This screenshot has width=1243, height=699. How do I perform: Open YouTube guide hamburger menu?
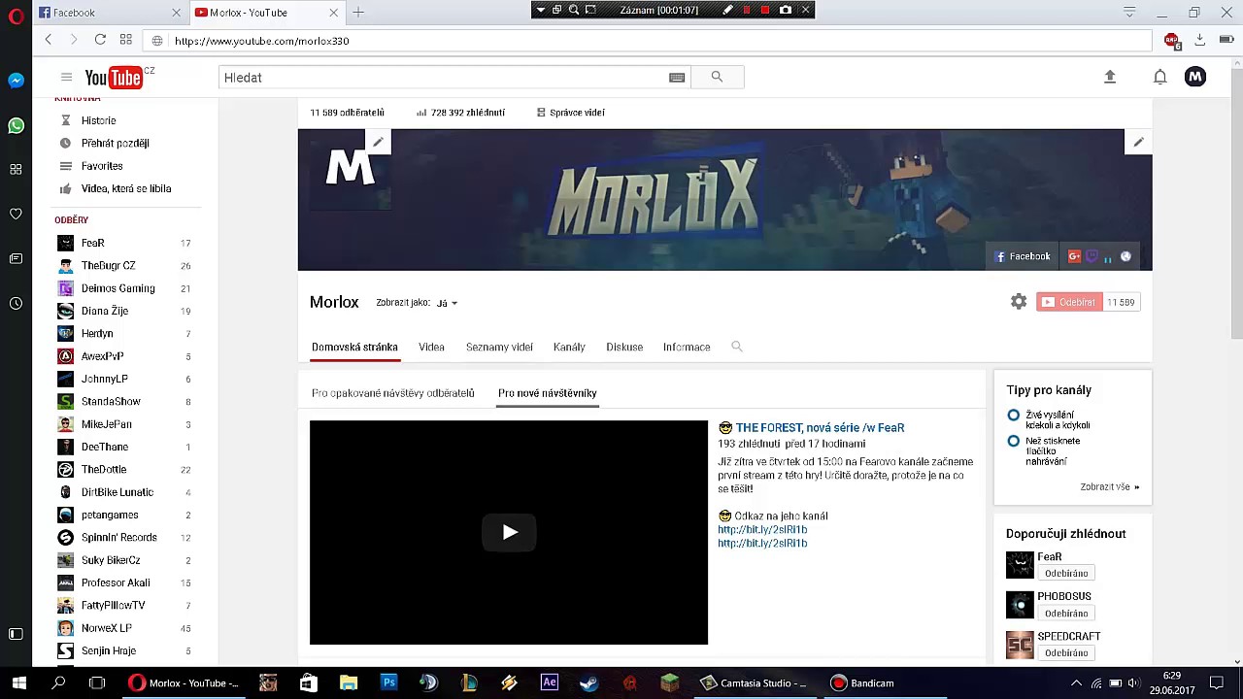coord(66,77)
